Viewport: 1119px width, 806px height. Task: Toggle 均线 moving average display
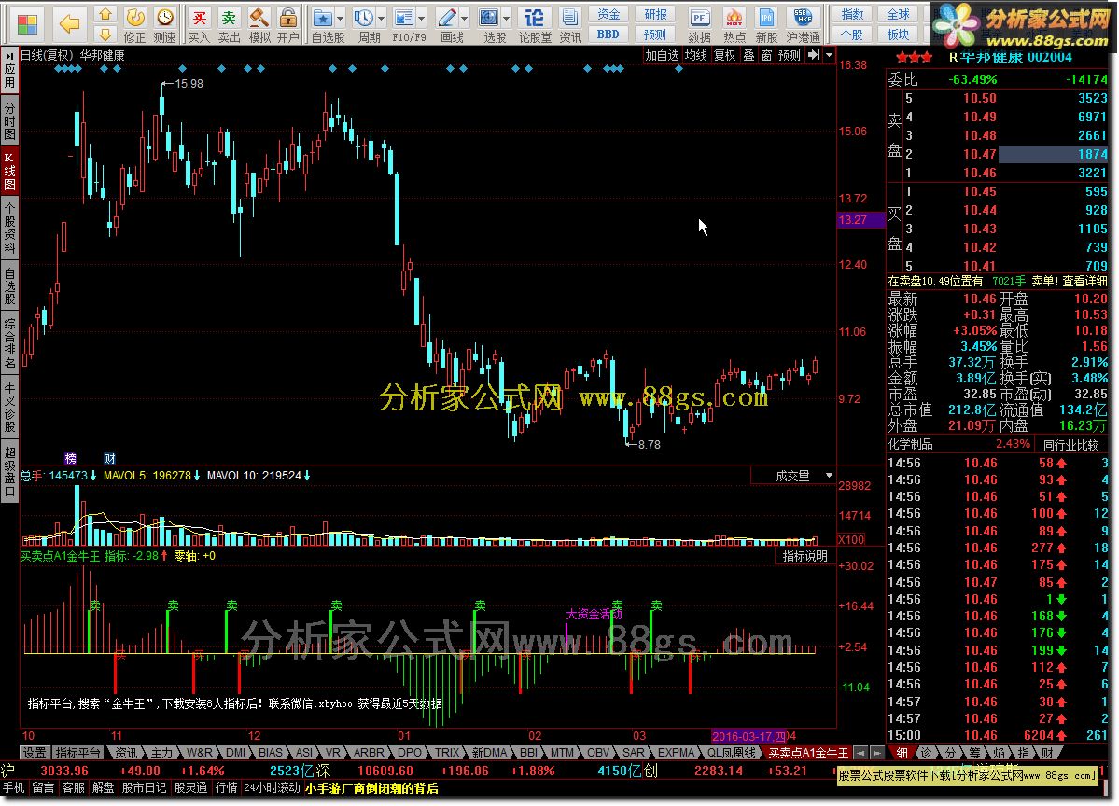coord(696,55)
